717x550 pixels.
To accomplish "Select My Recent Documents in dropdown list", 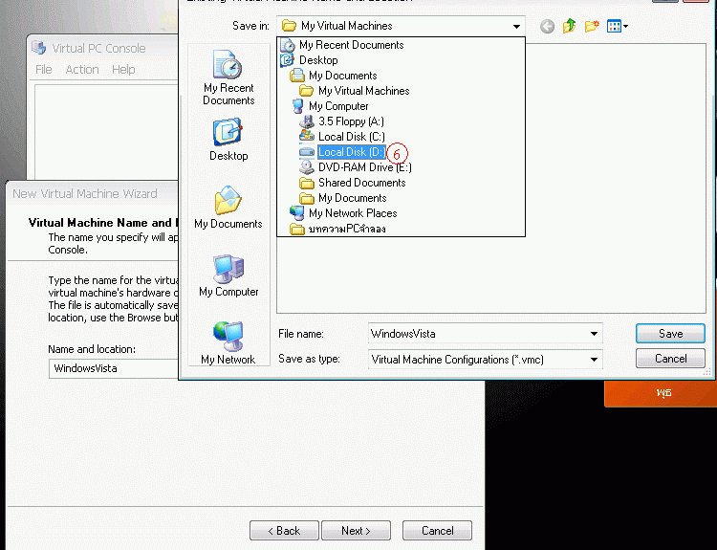I will click(342, 45).
